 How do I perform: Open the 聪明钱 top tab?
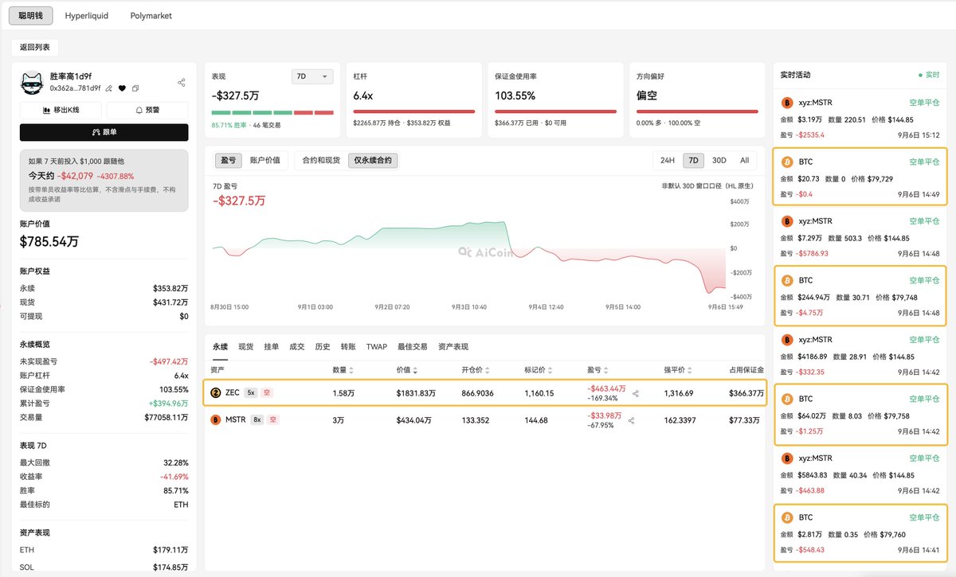[x=31, y=15]
